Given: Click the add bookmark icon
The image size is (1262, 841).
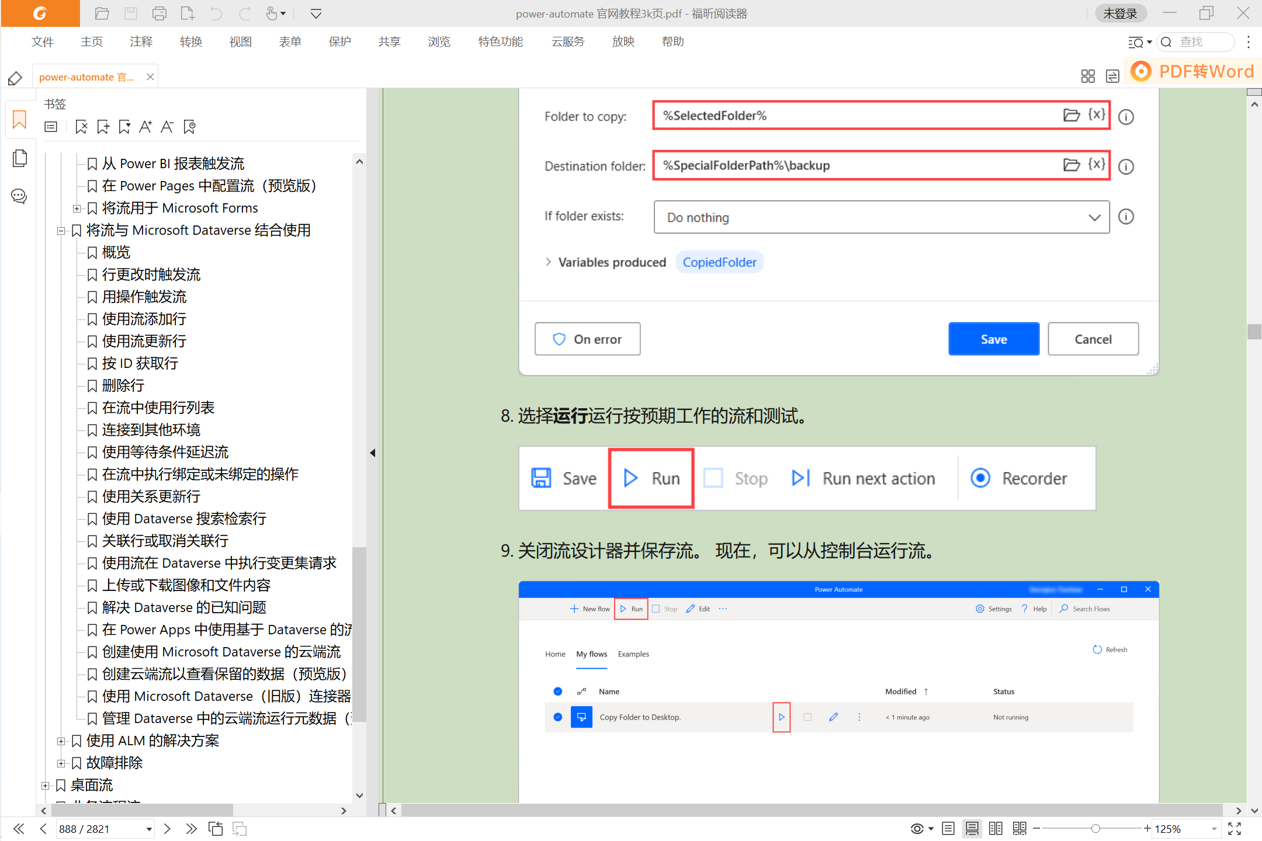Looking at the screenshot, I should 103,127.
